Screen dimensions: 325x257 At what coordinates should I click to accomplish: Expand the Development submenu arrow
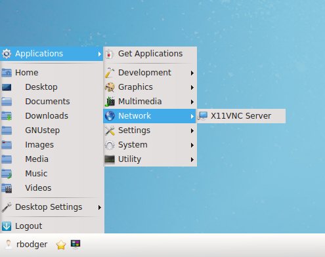(192, 73)
